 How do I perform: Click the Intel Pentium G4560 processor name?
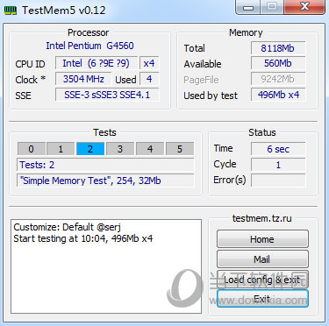click(x=89, y=46)
